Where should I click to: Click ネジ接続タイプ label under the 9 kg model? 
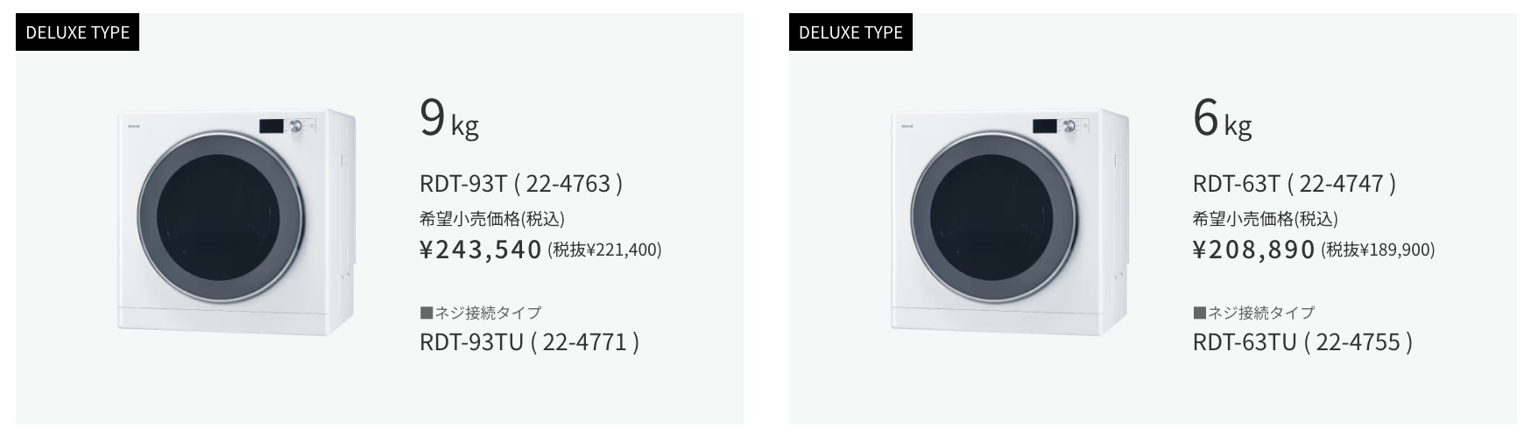[x=481, y=313]
